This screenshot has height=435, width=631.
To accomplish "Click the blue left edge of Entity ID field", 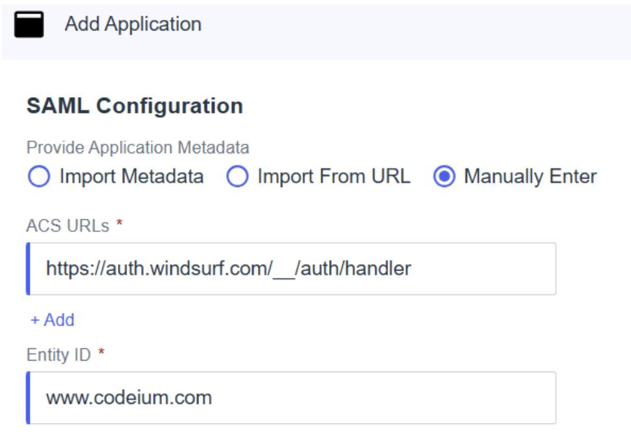I will pos(29,397).
